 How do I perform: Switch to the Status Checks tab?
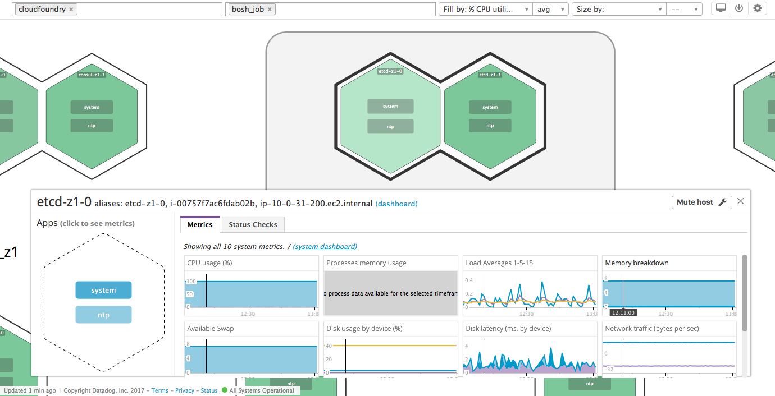(253, 224)
